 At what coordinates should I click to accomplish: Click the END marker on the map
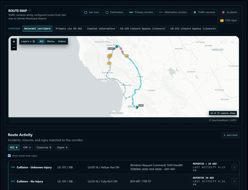141,105
